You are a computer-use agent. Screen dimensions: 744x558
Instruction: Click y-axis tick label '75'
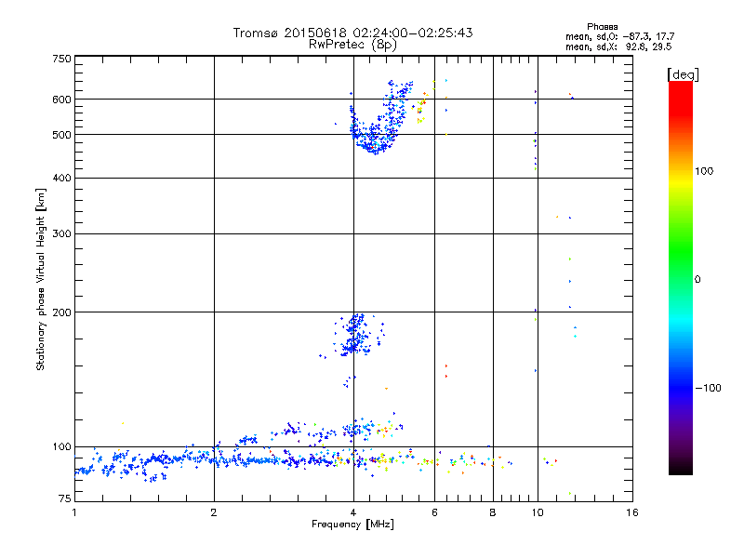[x=64, y=498]
